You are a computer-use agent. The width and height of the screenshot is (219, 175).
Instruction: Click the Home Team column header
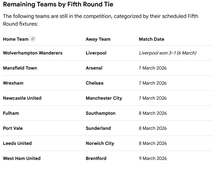(16, 39)
